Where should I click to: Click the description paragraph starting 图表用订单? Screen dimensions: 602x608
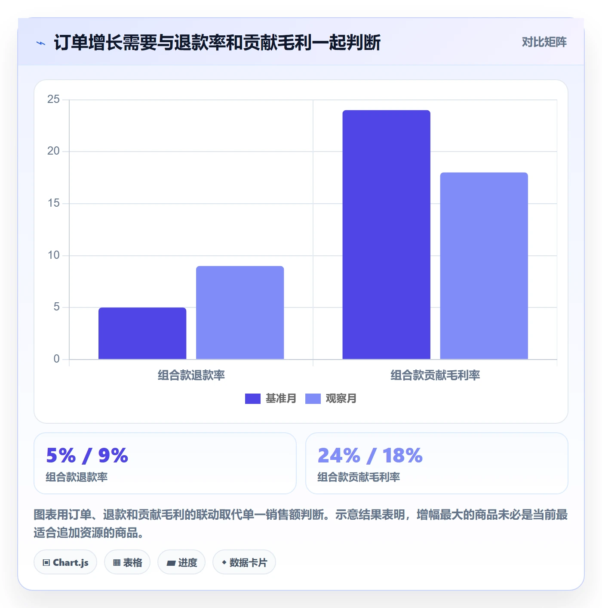301,524
